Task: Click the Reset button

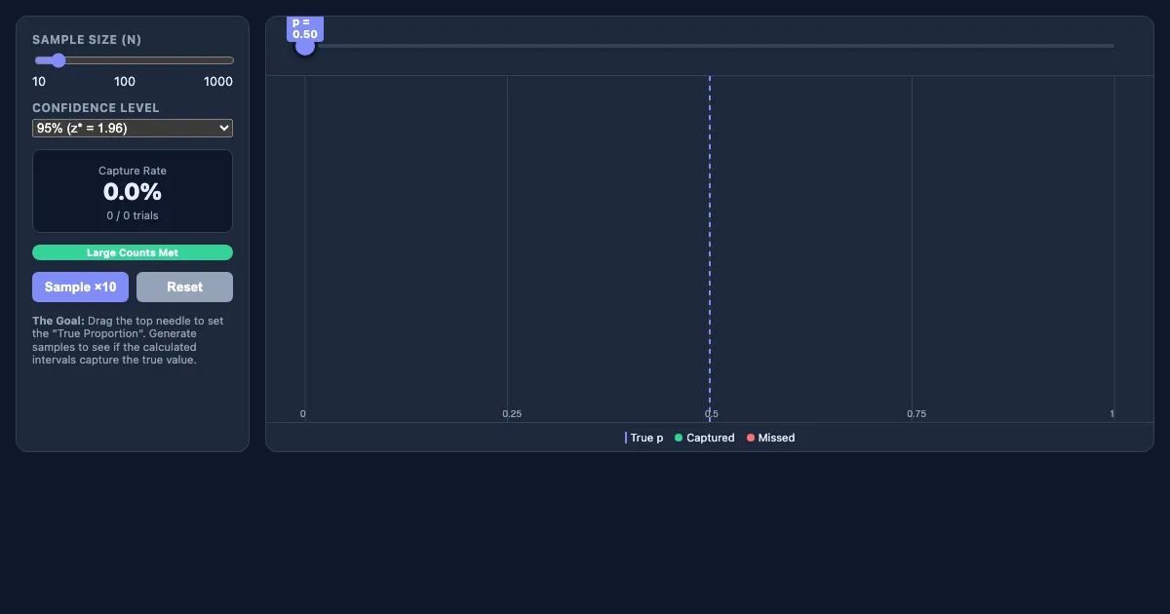Action: tap(184, 287)
